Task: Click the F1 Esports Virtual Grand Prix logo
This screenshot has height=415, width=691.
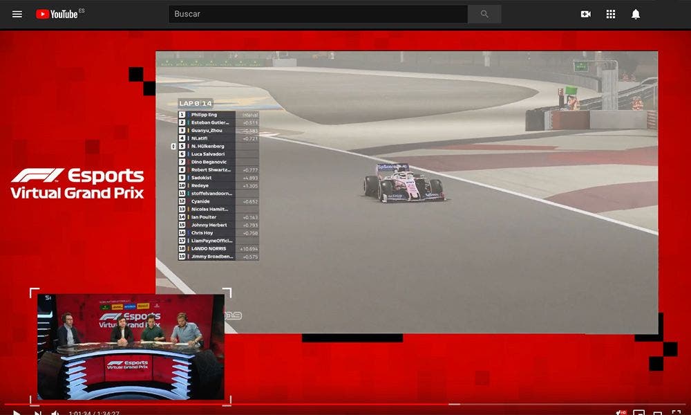Action: (77, 183)
